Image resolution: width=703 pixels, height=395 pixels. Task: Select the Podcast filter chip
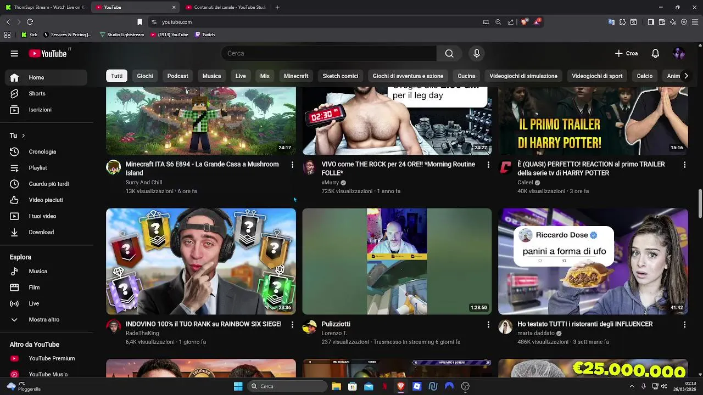[177, 76]
